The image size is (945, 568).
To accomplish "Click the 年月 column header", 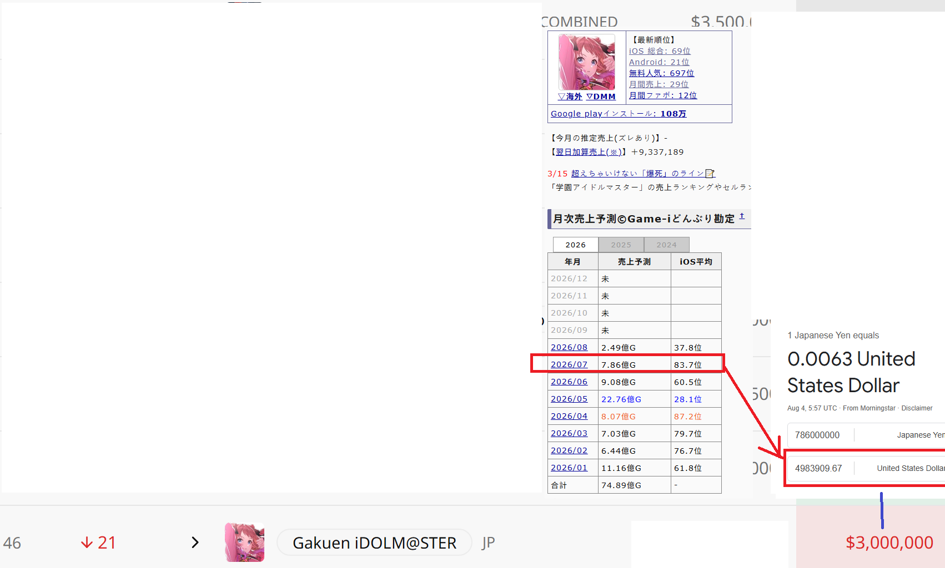I will 573,261.
